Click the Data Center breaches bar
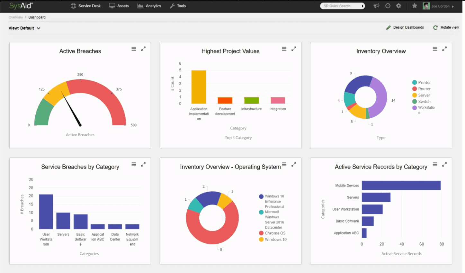The height and width of the screenshot is (273, 465). tap(115, 226)
